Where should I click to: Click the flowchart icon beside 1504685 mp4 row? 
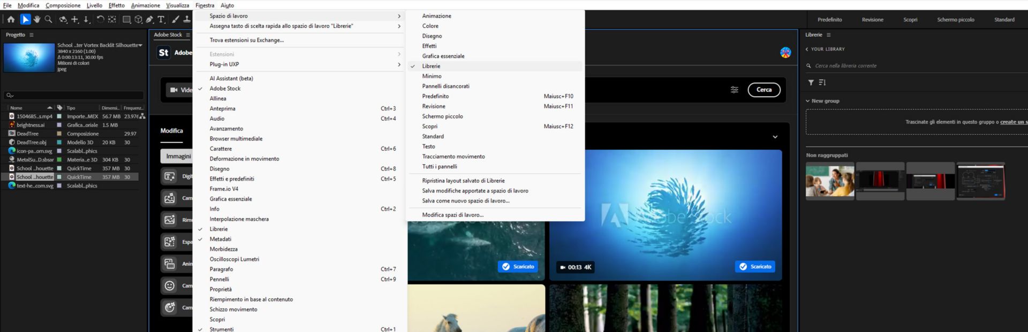142,116
